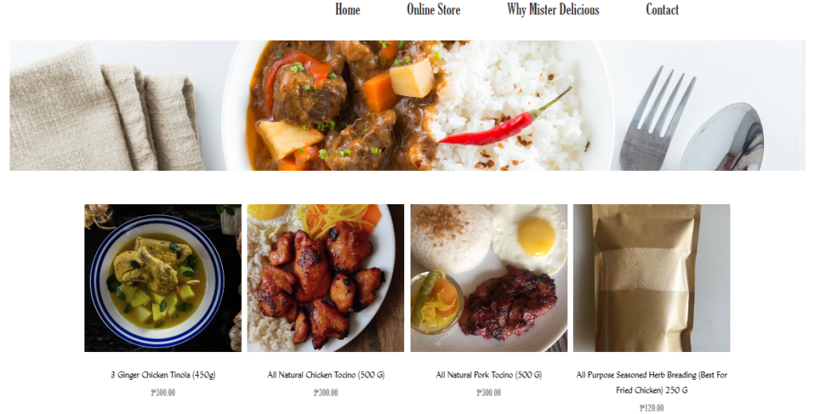814x414 pixels.
Task: Click the 3 Ginger Chicken Tinola title
Action: (163, 374)
